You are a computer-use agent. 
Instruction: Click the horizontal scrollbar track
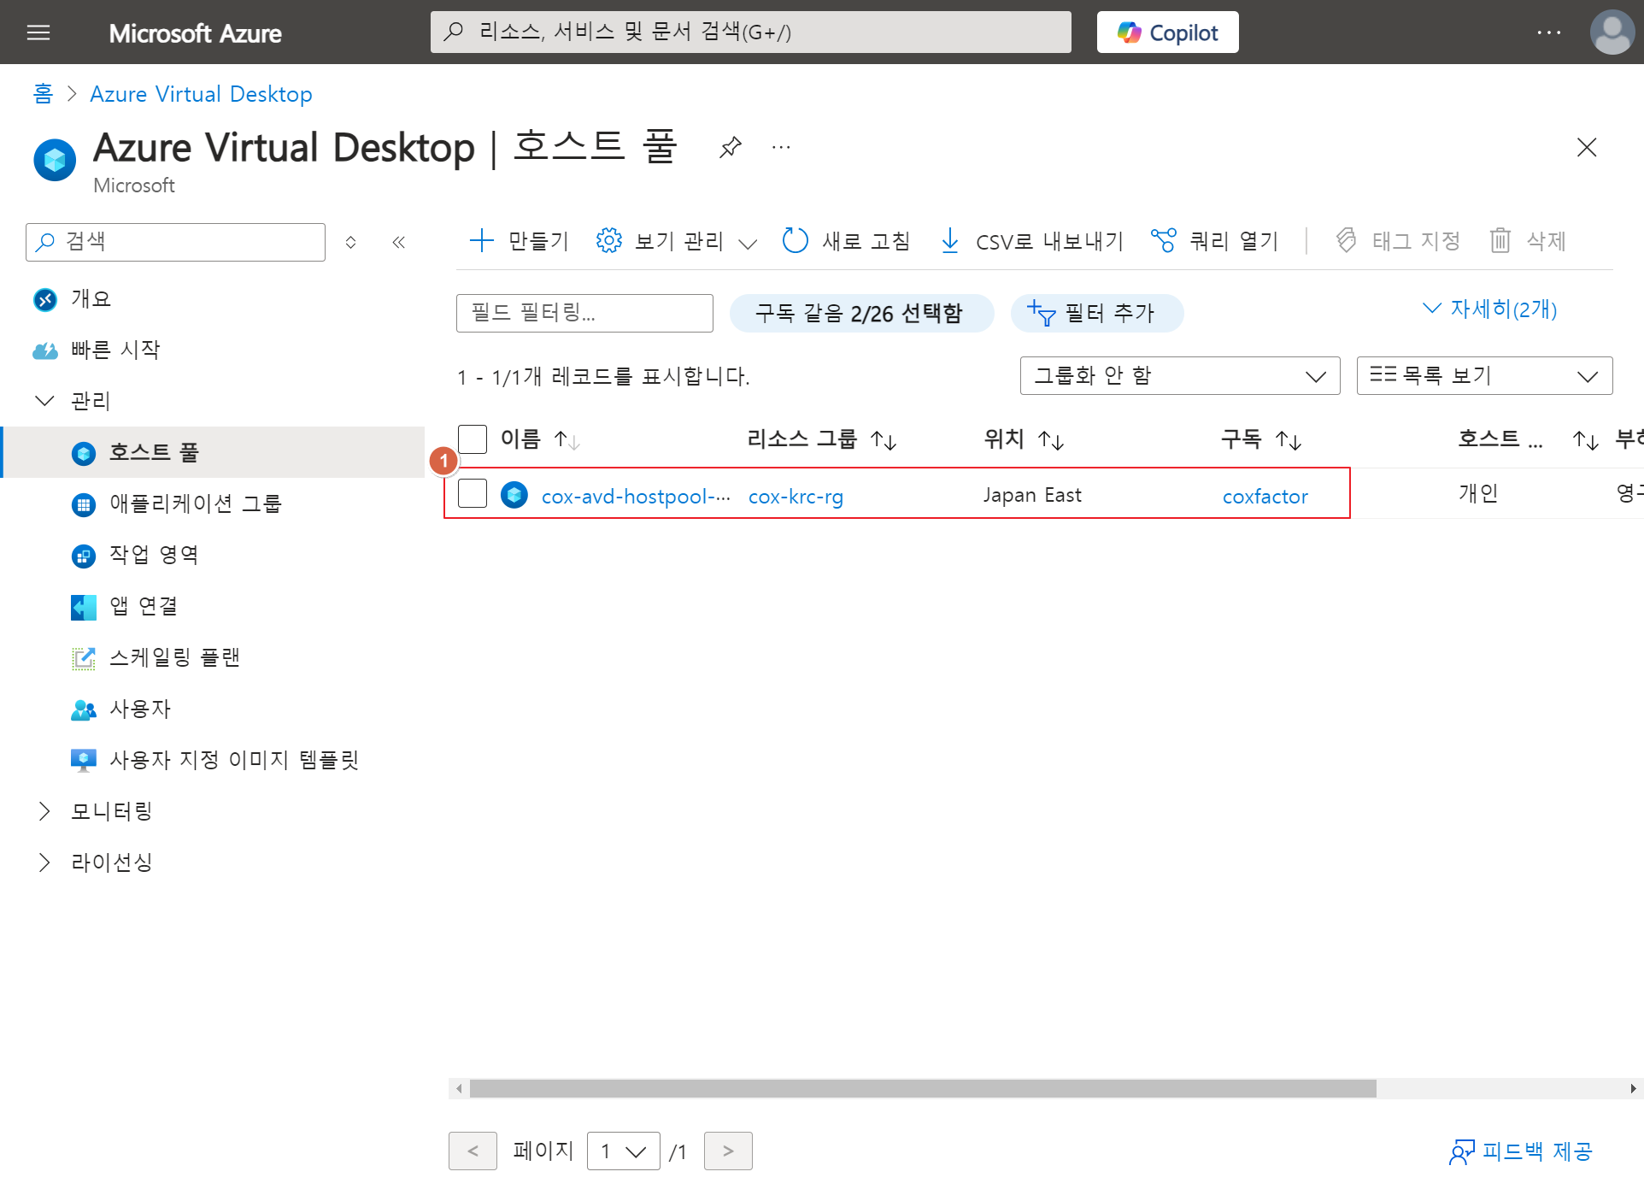[x=1504, y=1089]
